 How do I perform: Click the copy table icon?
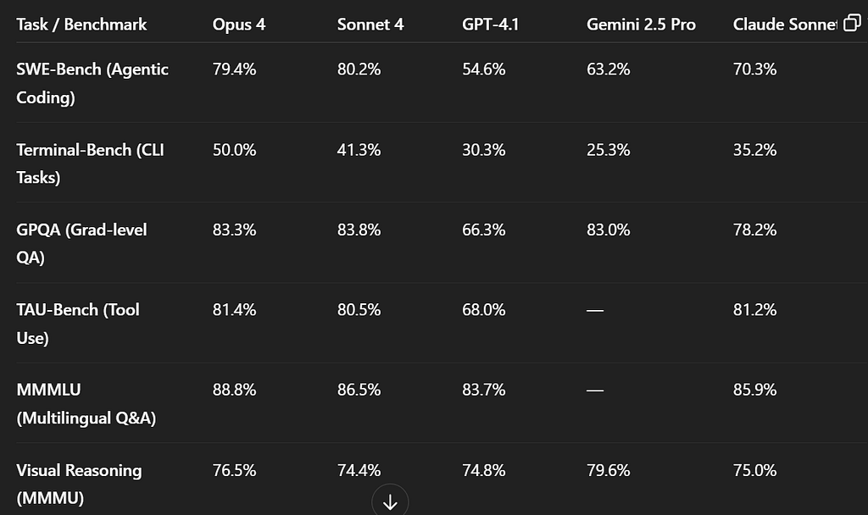[852, 23]
